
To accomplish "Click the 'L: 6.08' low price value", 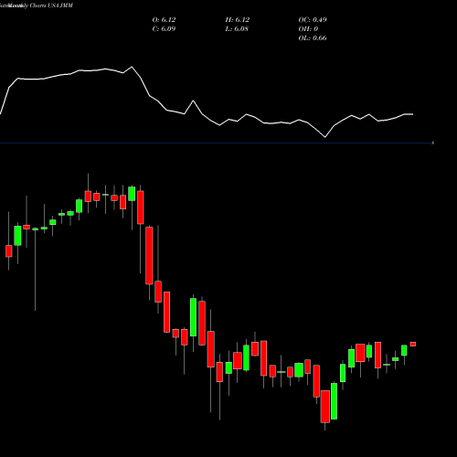I will coord(237,28).
